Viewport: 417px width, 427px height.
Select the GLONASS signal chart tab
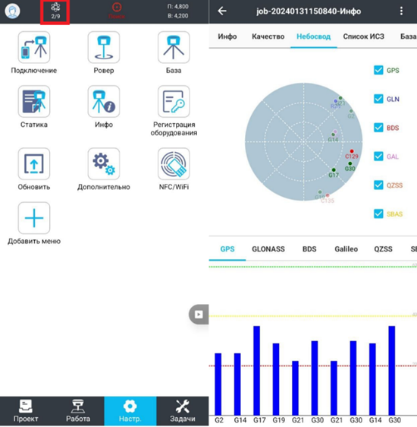click(x=268, y=249)
